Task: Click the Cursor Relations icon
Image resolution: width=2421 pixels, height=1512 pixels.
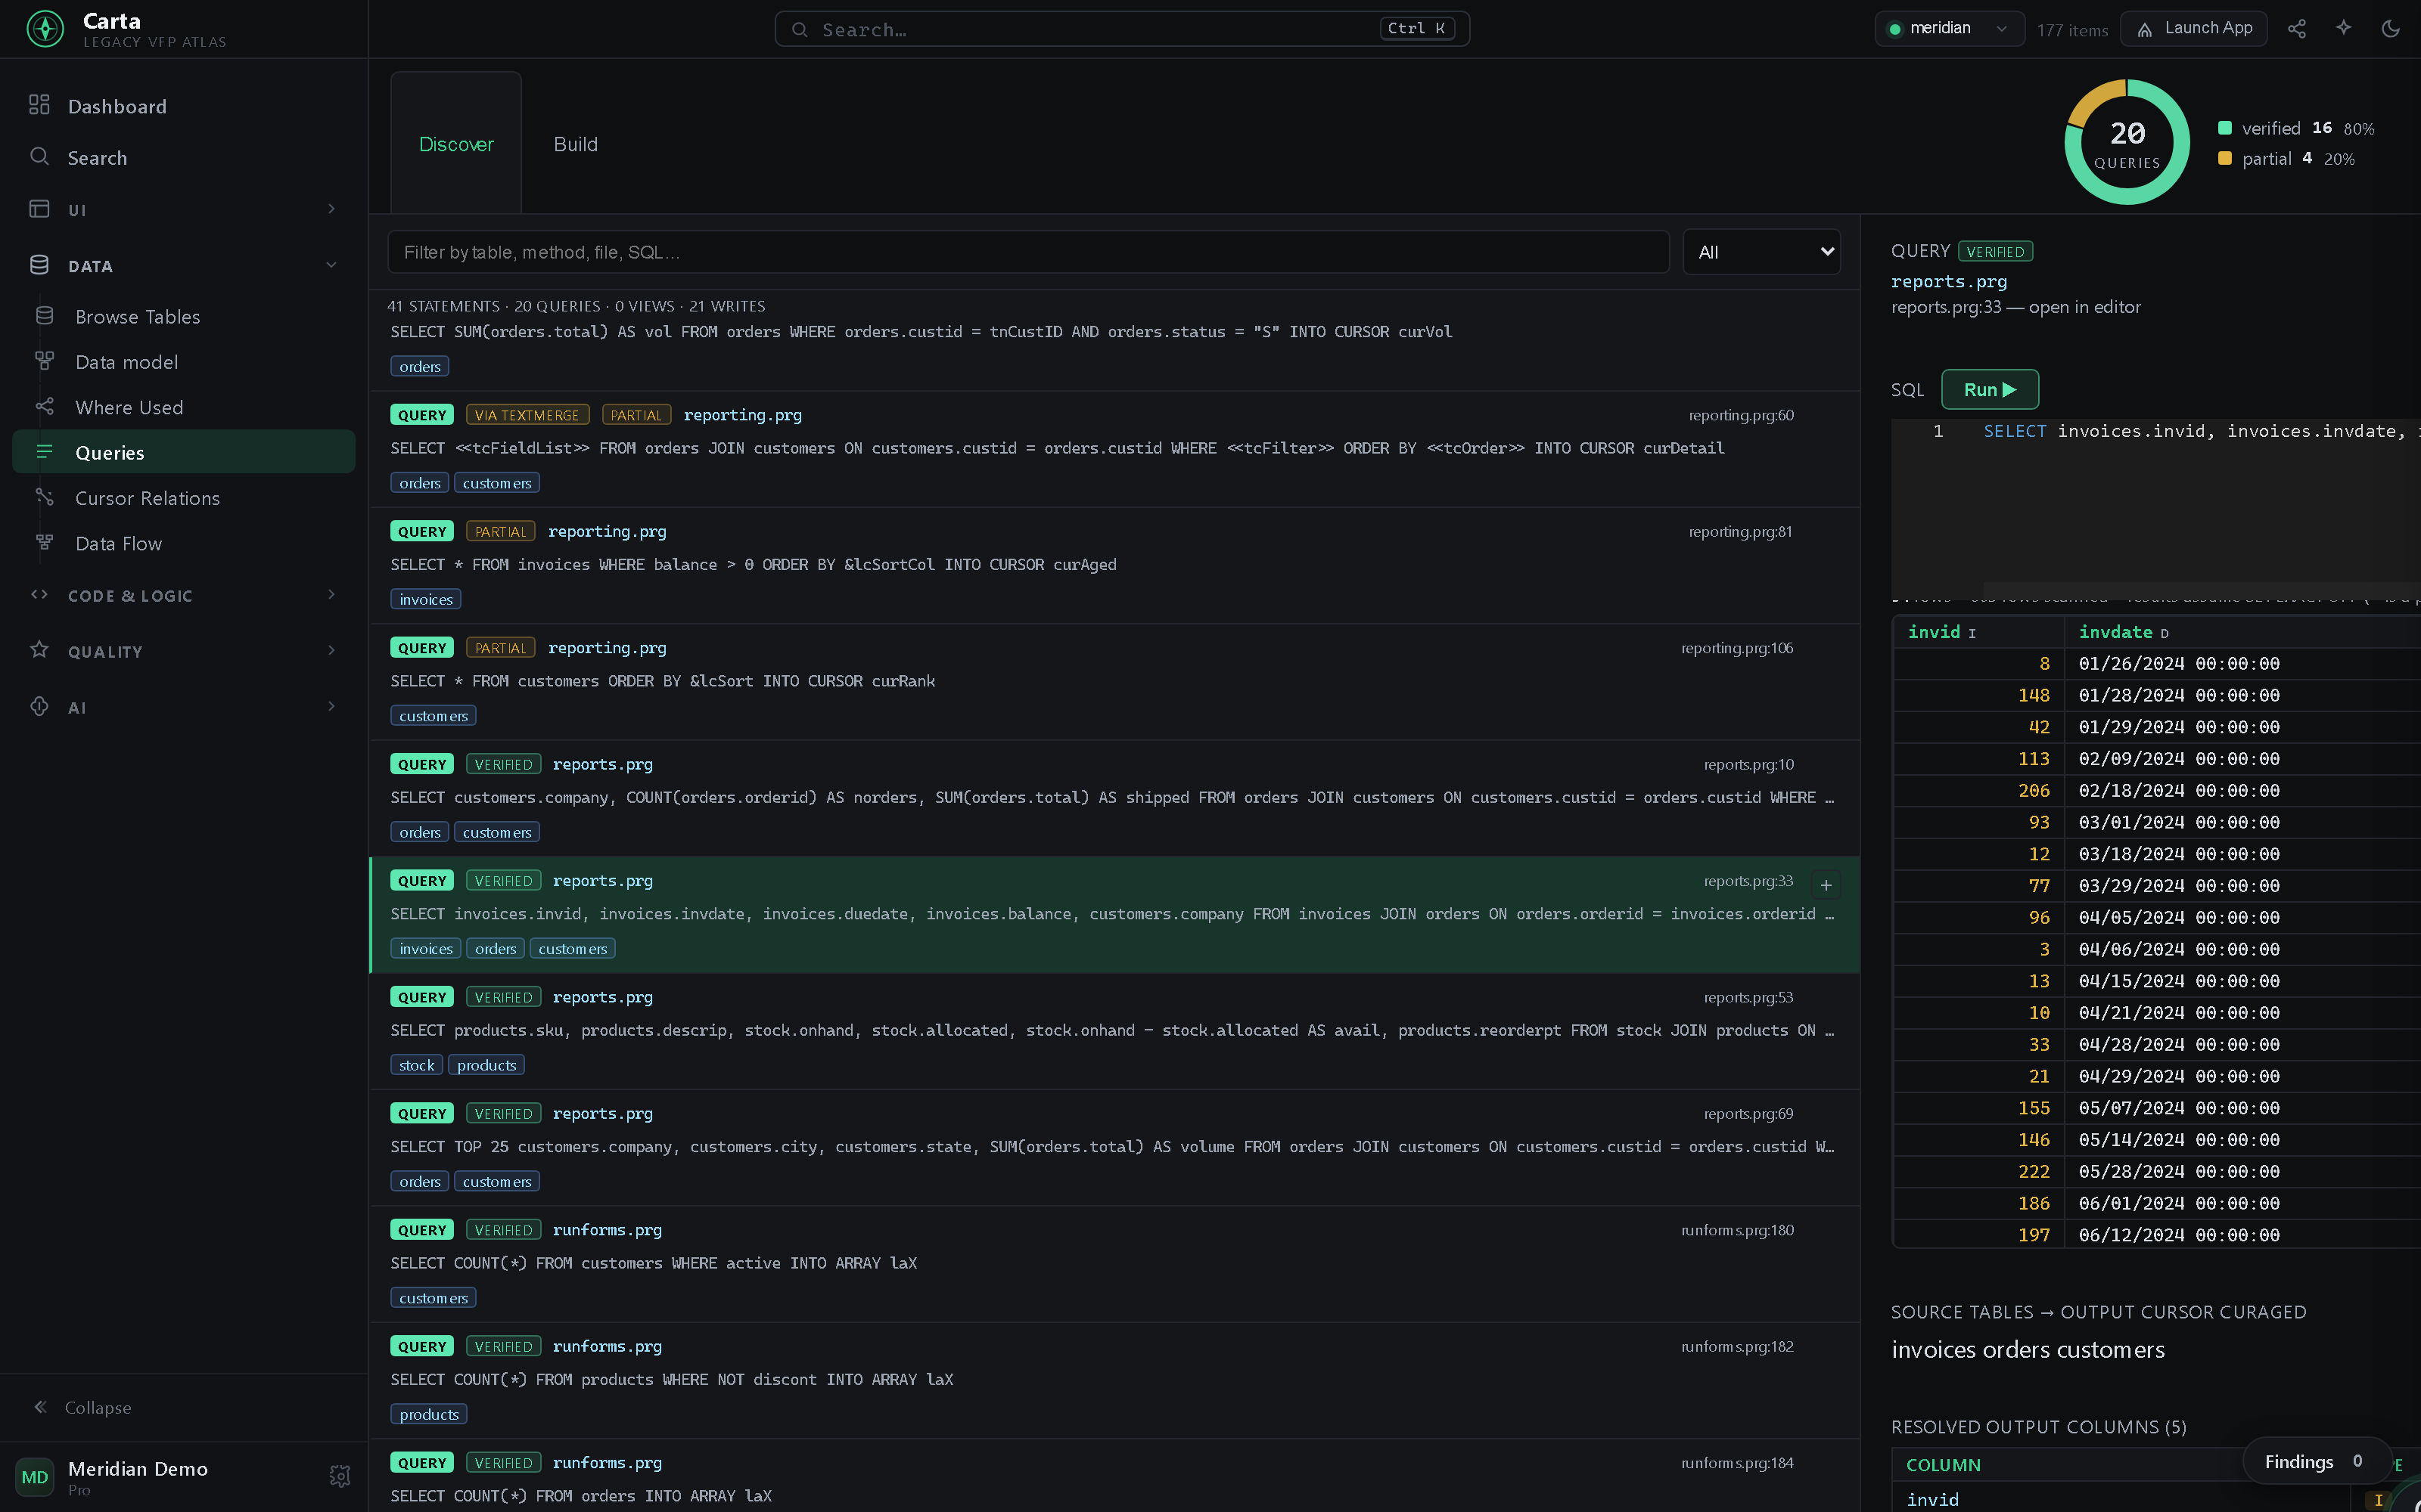Action: pos(45,497)
